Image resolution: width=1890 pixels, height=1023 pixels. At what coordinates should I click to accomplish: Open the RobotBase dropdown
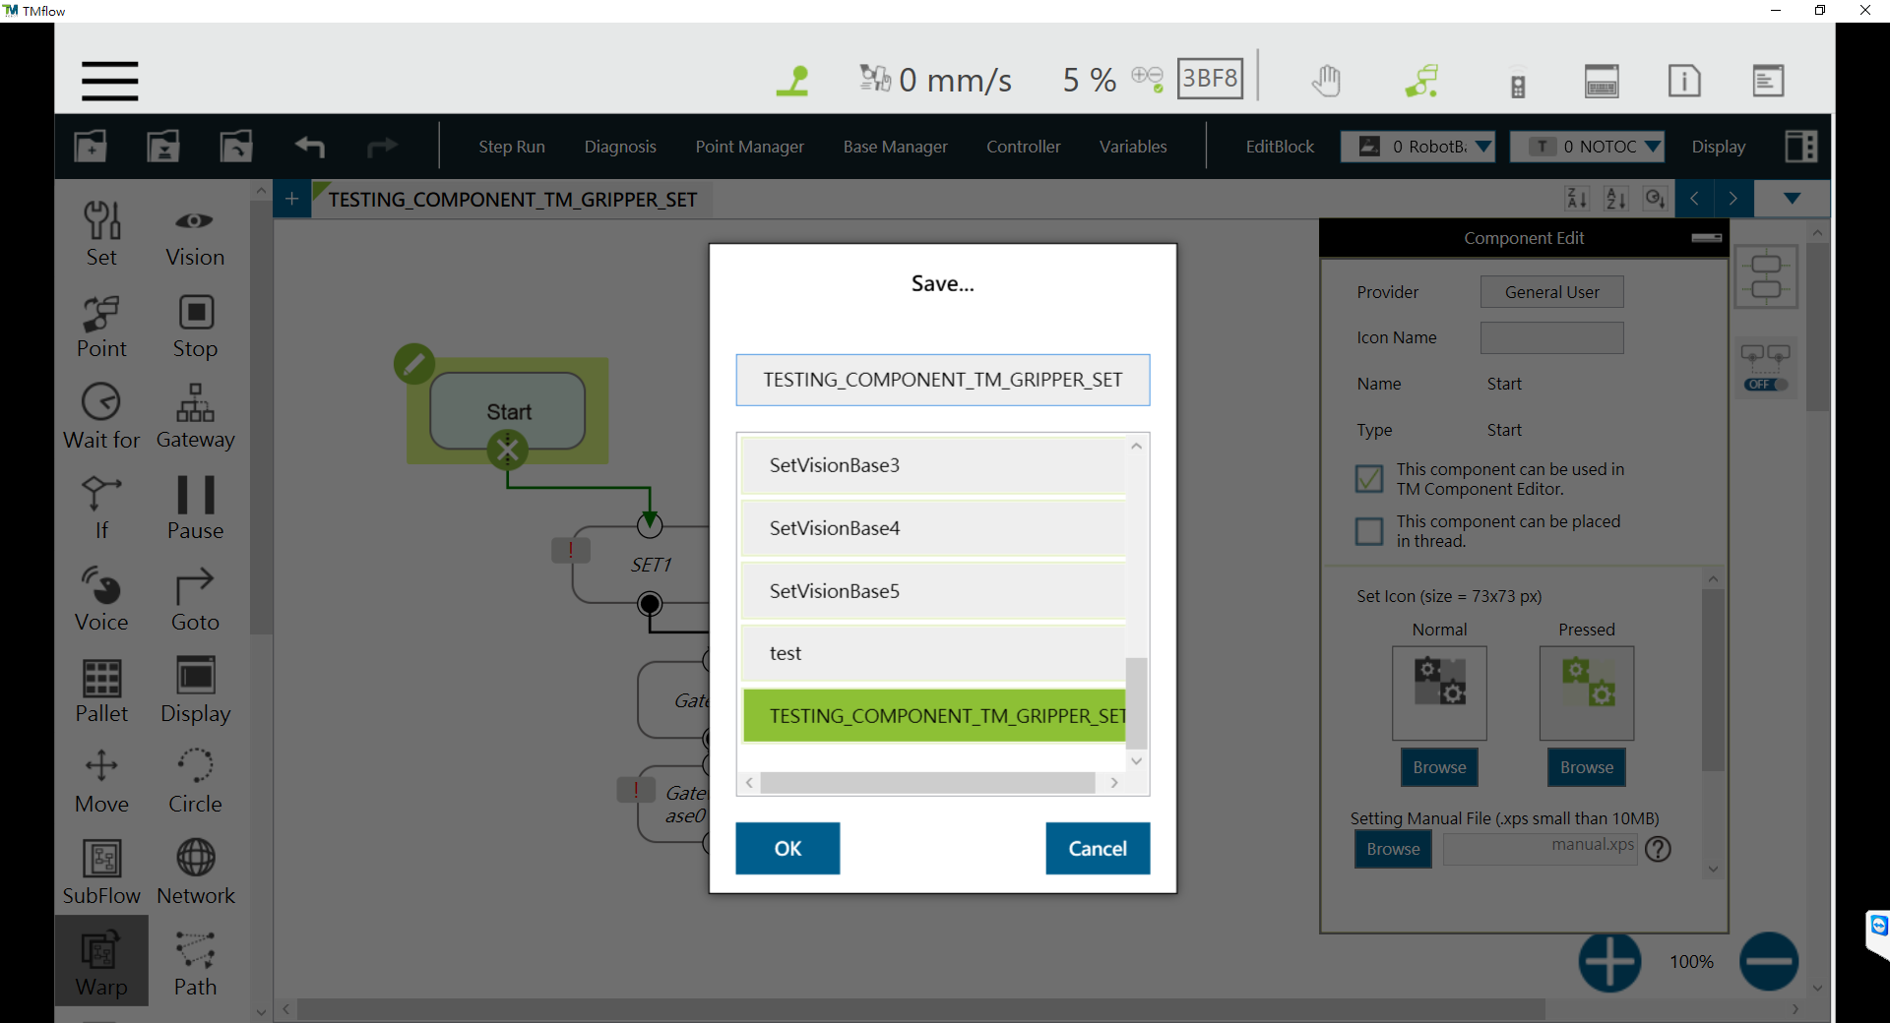click(1417, 147)
